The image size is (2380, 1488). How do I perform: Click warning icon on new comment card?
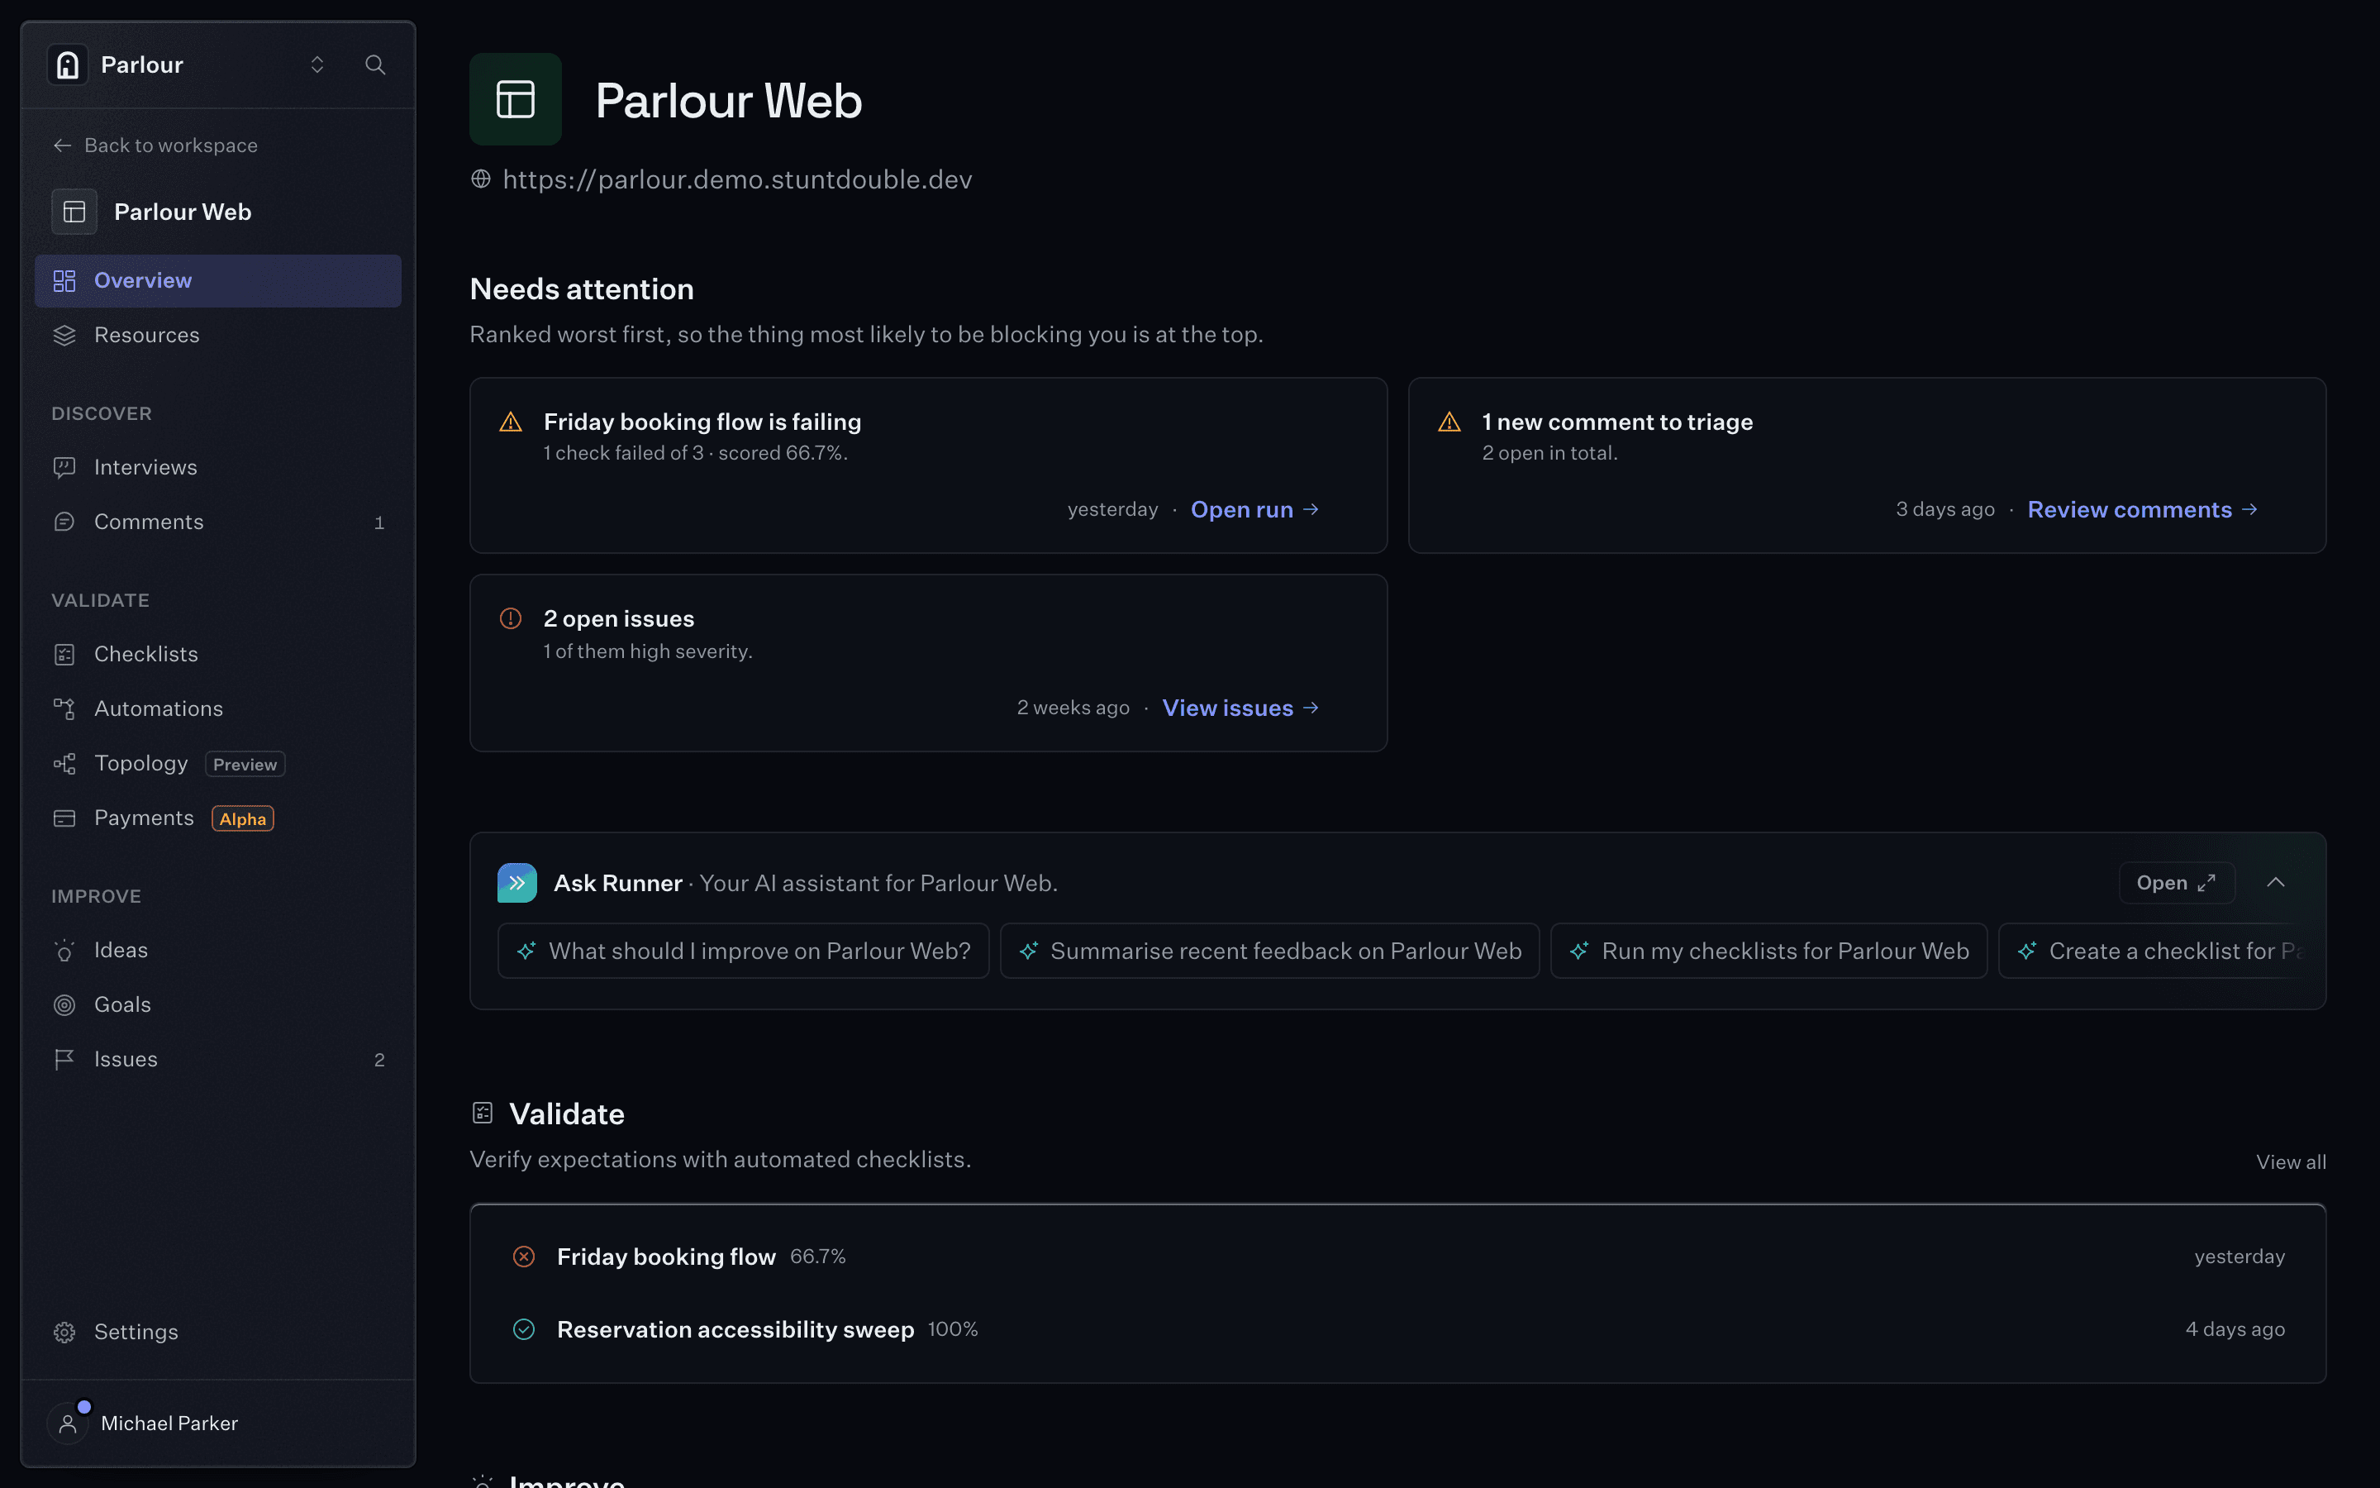(1449, 422)
